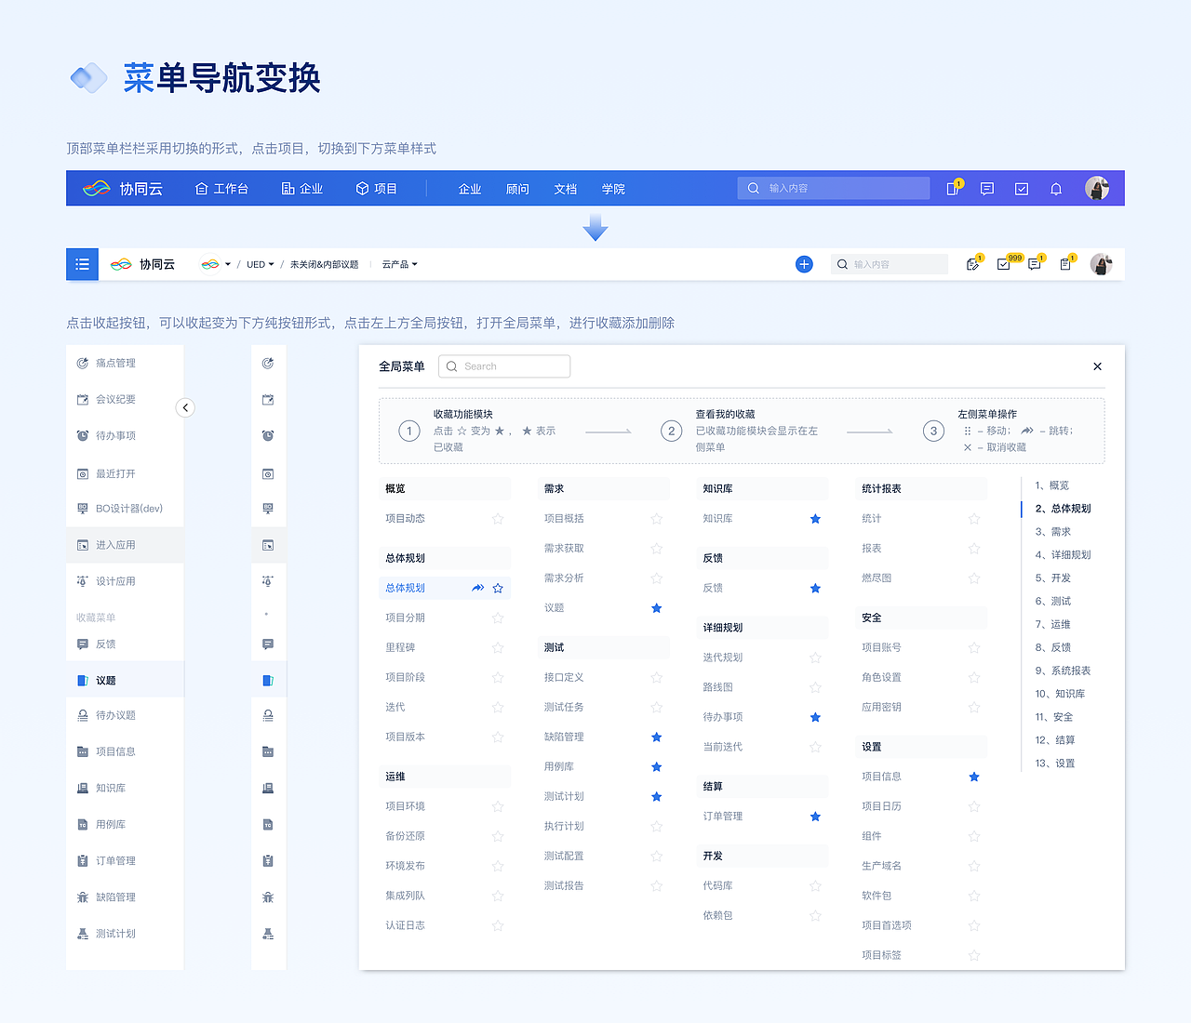1191x1023 pixels.
Task: Star 项目日历 under 设置
Action: tap(974, 806)
